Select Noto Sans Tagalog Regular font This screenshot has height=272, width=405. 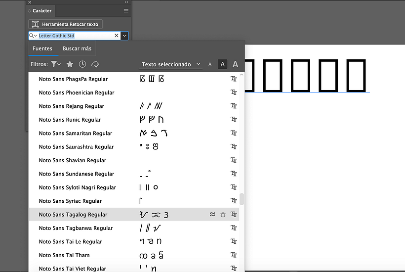(134, 214)
